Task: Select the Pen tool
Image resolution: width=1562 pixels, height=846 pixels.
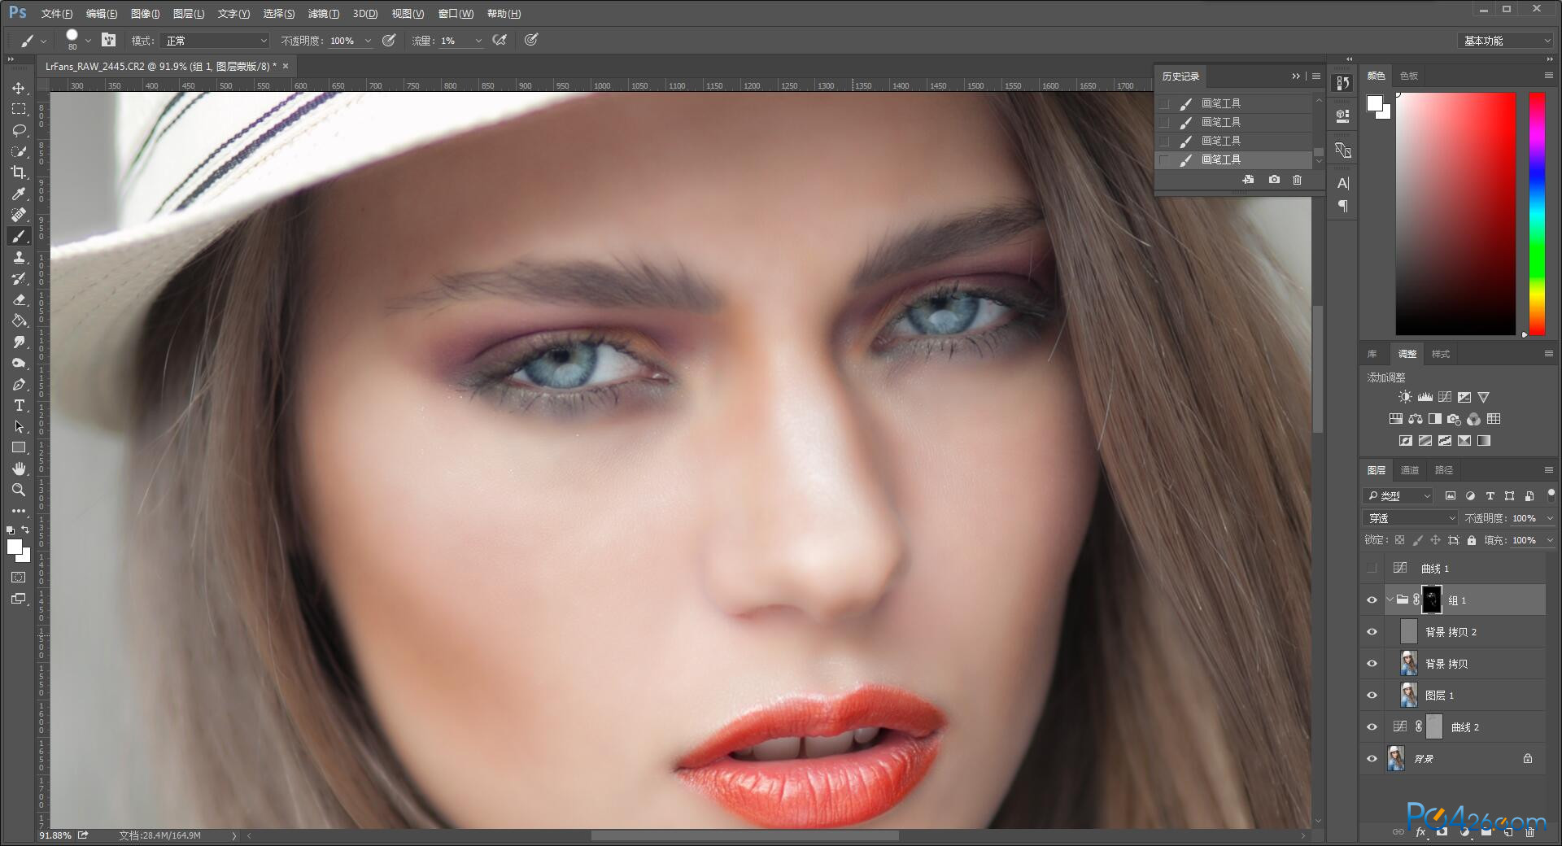Action: coord(19,384)
